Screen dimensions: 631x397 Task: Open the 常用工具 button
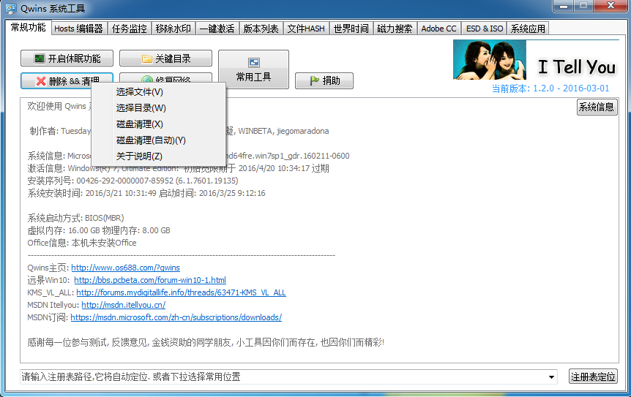[253, 69]
